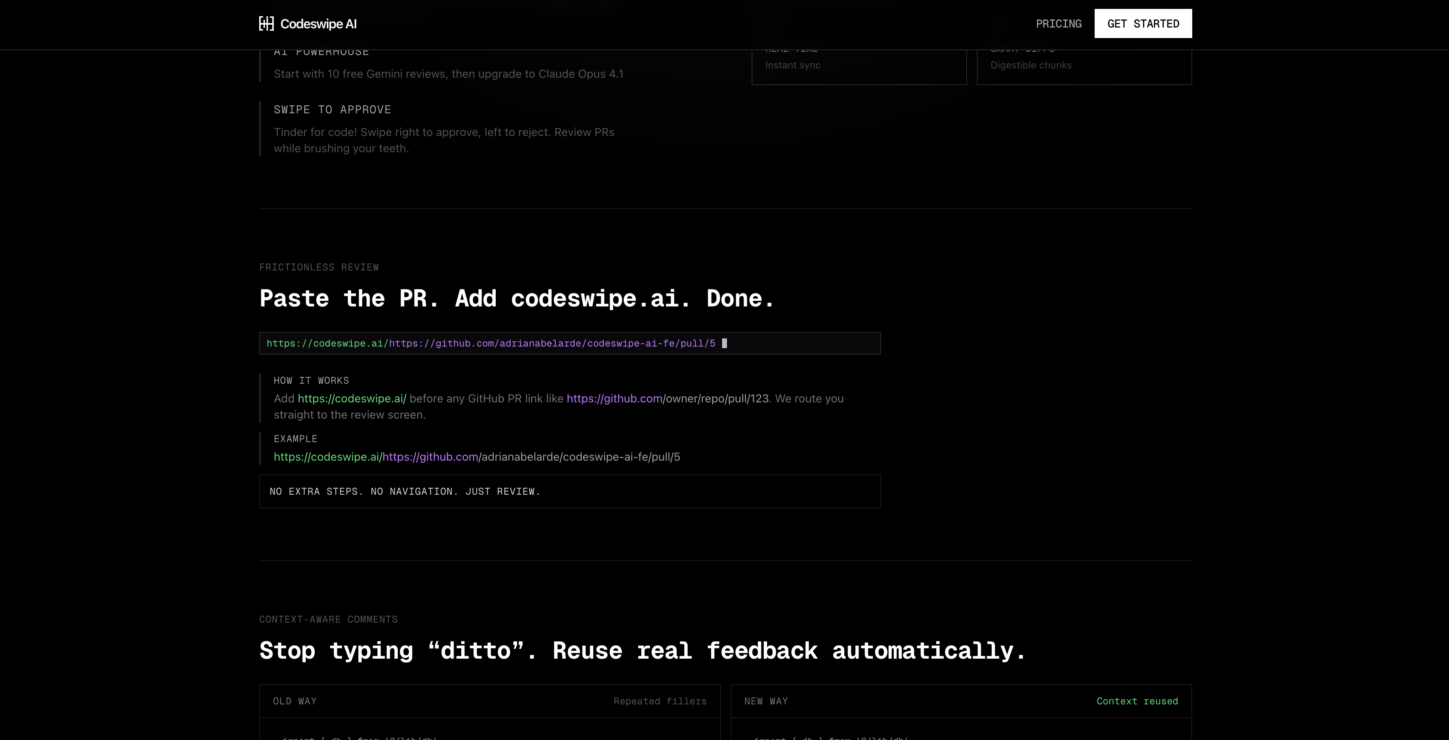Select the EXAMPLE label

pos(295,438)
